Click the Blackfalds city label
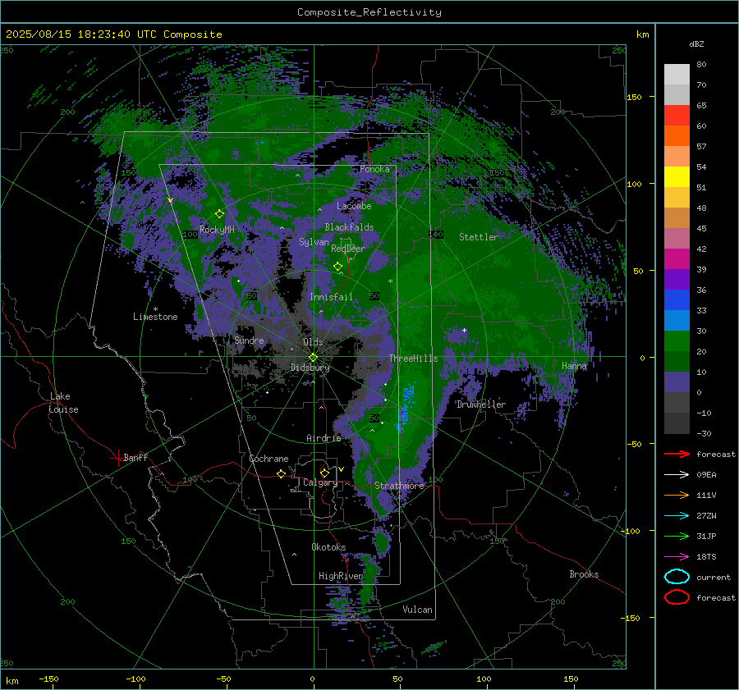 coord(349,227)
